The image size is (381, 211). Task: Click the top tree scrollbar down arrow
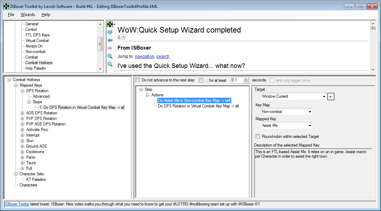[100, 69]
